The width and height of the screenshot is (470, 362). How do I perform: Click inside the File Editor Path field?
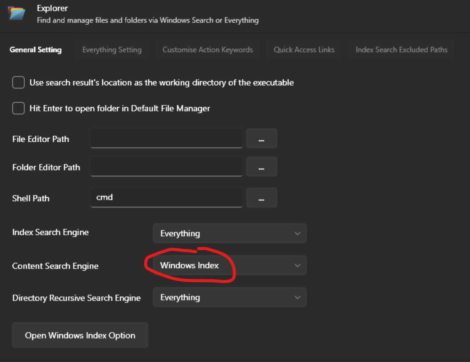[x=166, y=138]
